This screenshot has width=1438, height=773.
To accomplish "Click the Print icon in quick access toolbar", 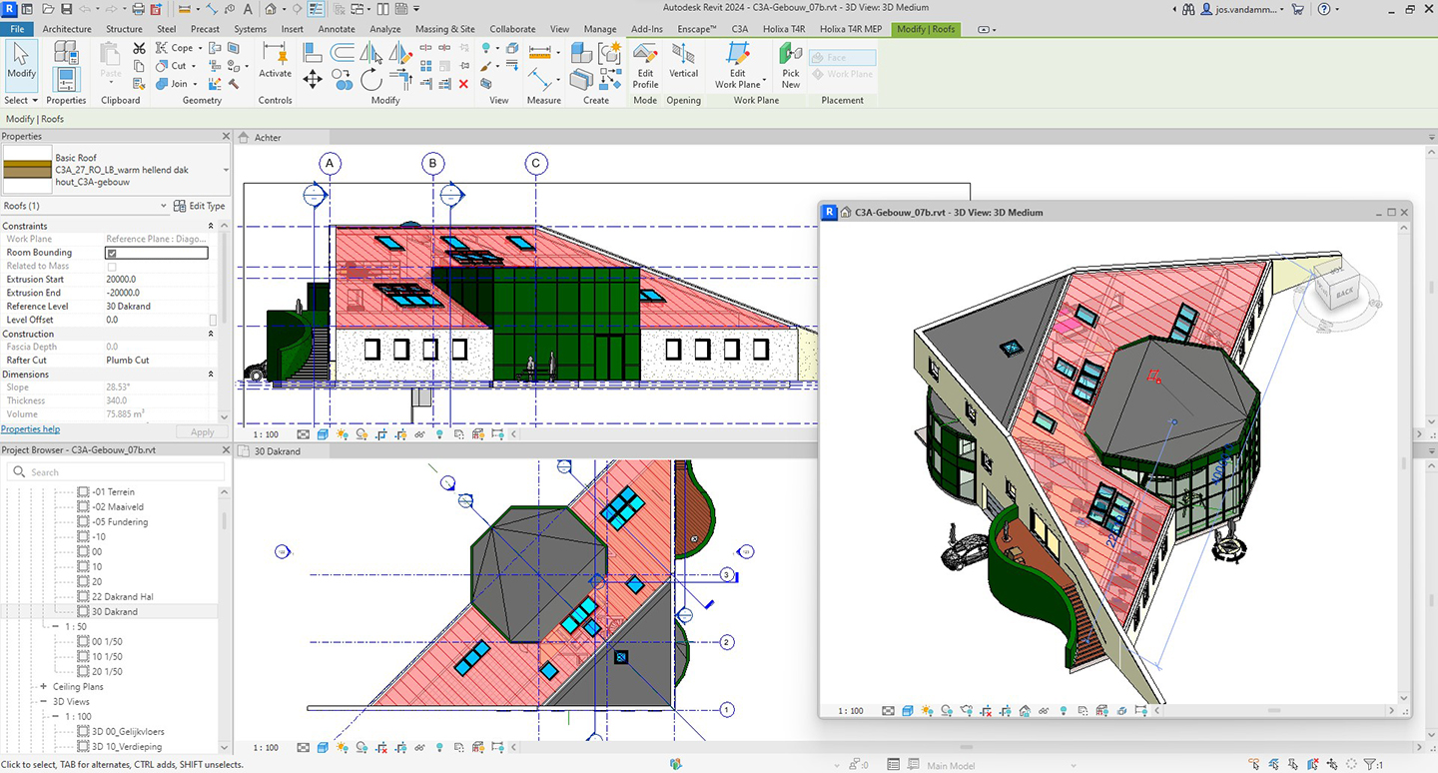I will coord(138,9).
